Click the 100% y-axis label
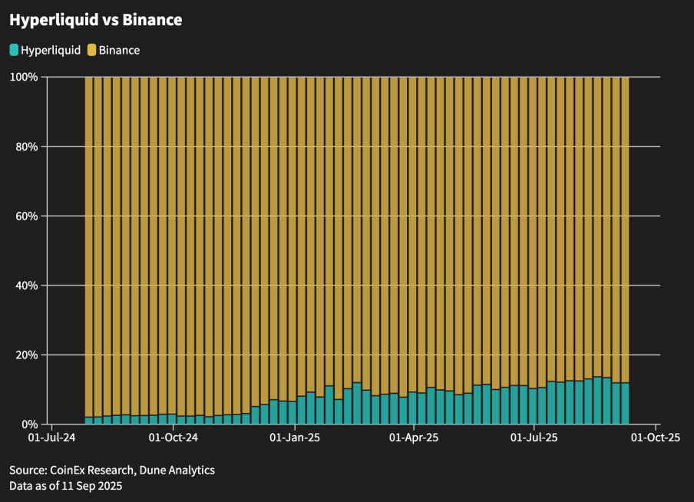 tap(24, 77)
